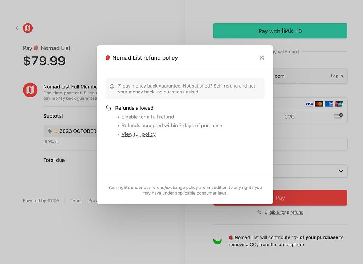
Task: Click the Visa card icon
Action: click(x=309, y=104)
